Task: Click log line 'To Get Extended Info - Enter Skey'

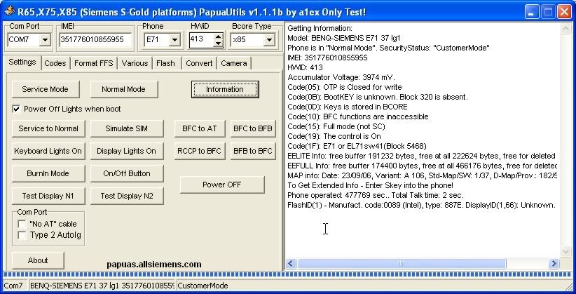Action: 370,185
